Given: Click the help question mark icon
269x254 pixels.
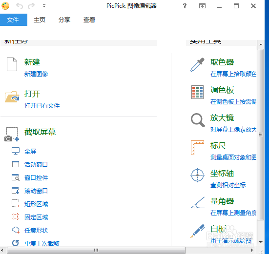Looking at the screenshot, I should tap(185, 6).
